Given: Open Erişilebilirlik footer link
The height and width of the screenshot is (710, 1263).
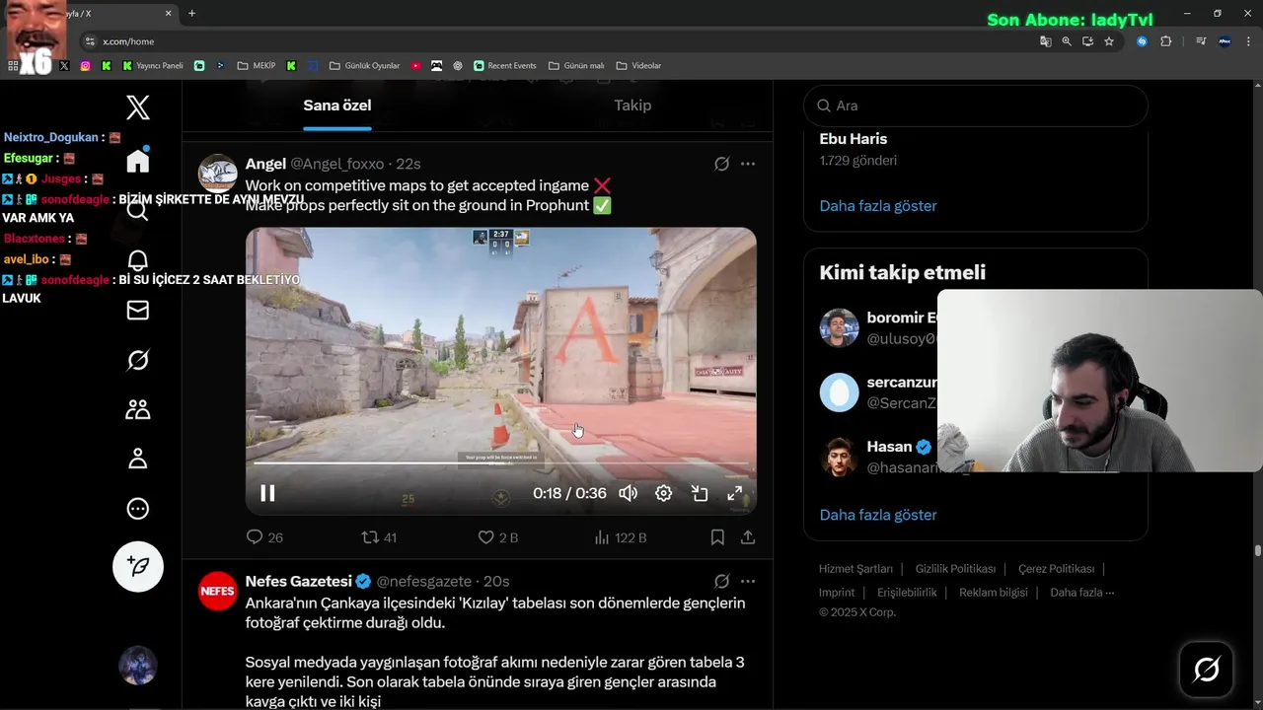Looking at the screenshot, I should 907,593.
